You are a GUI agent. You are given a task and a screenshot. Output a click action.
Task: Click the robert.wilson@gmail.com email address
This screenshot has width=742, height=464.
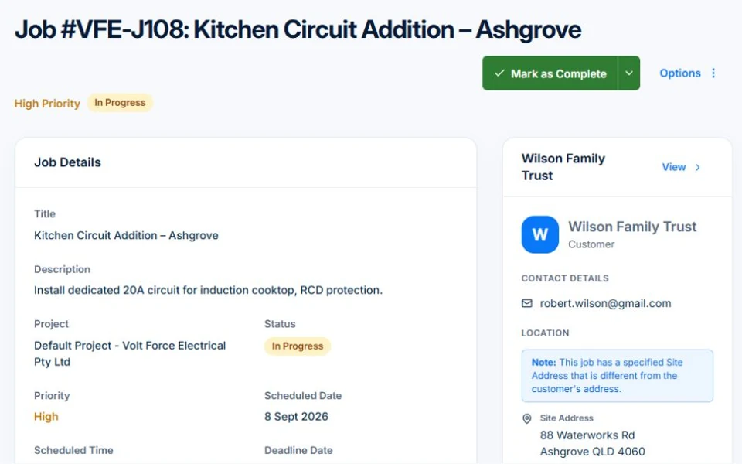(605, 303)
